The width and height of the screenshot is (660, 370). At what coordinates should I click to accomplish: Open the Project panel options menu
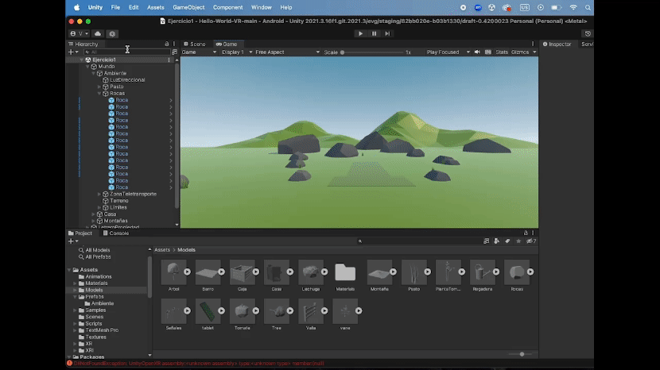click(533, 233)
